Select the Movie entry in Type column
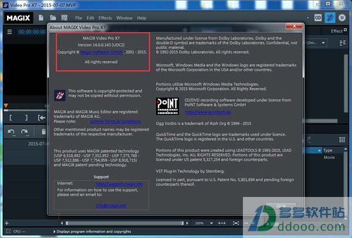The height and width of the screenshot is (238, 352). tap(329, 158)
